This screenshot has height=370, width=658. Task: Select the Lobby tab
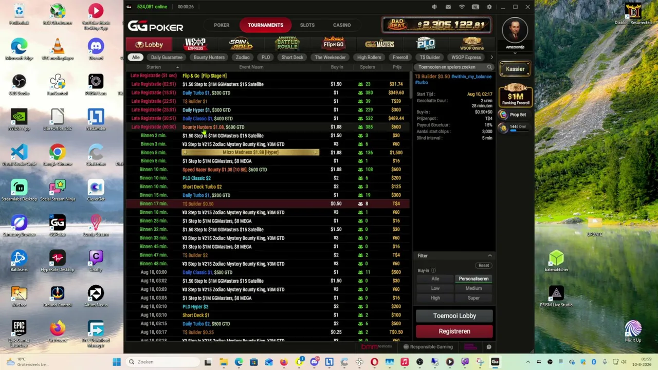click(x=149, y=45)
